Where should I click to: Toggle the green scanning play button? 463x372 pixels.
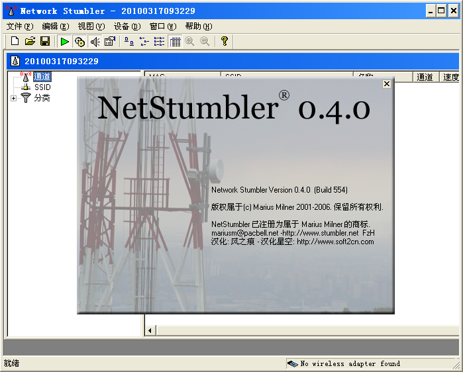pyautogui.click(x=64, y=42)
